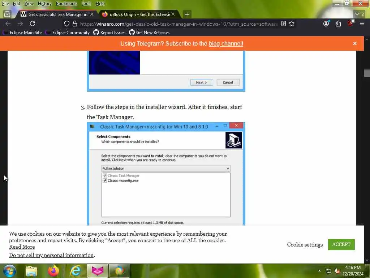370x278 pixels.
Task: Click the page vertical scrollbar thumb
Action: click(x=367, y=73)
